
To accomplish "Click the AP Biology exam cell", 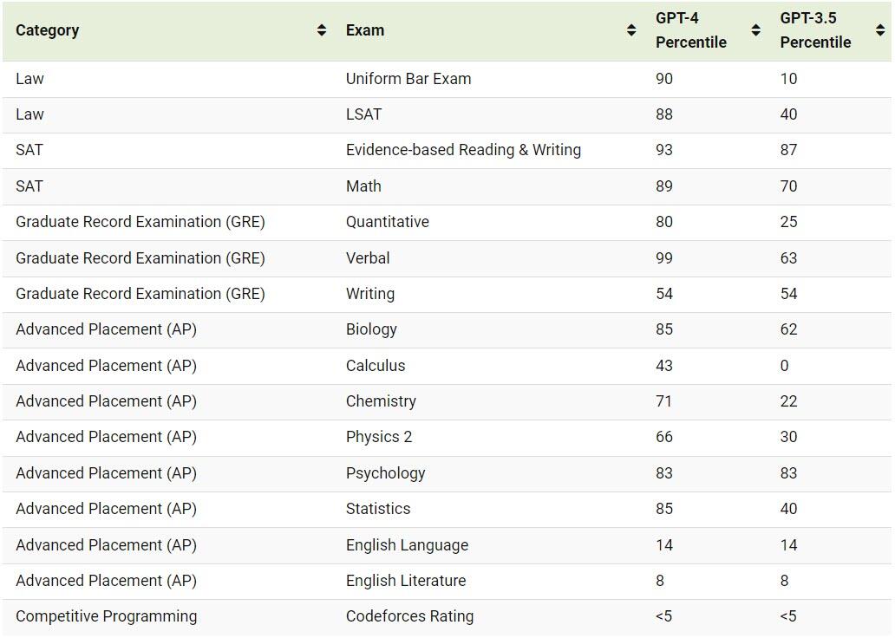I will tap(371, 329).
